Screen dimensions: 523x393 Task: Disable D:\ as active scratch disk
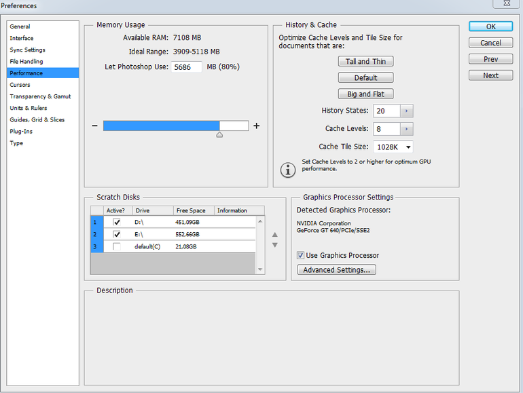tap(117, 222)
